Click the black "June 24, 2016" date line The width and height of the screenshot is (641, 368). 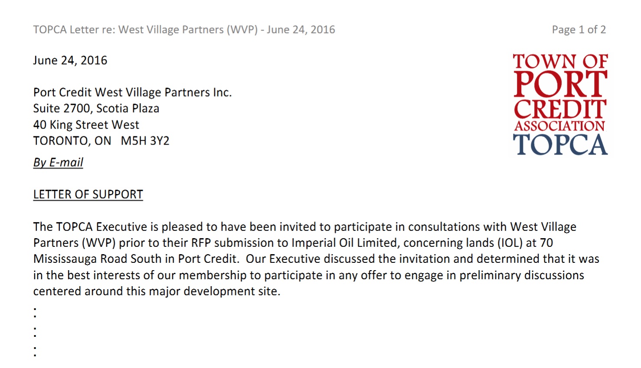[x=70, y=61]
